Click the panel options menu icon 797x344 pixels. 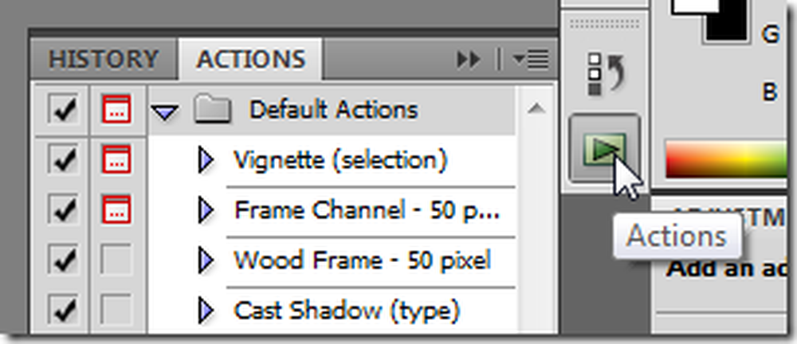pyautogui.click(x=530, y=59)
